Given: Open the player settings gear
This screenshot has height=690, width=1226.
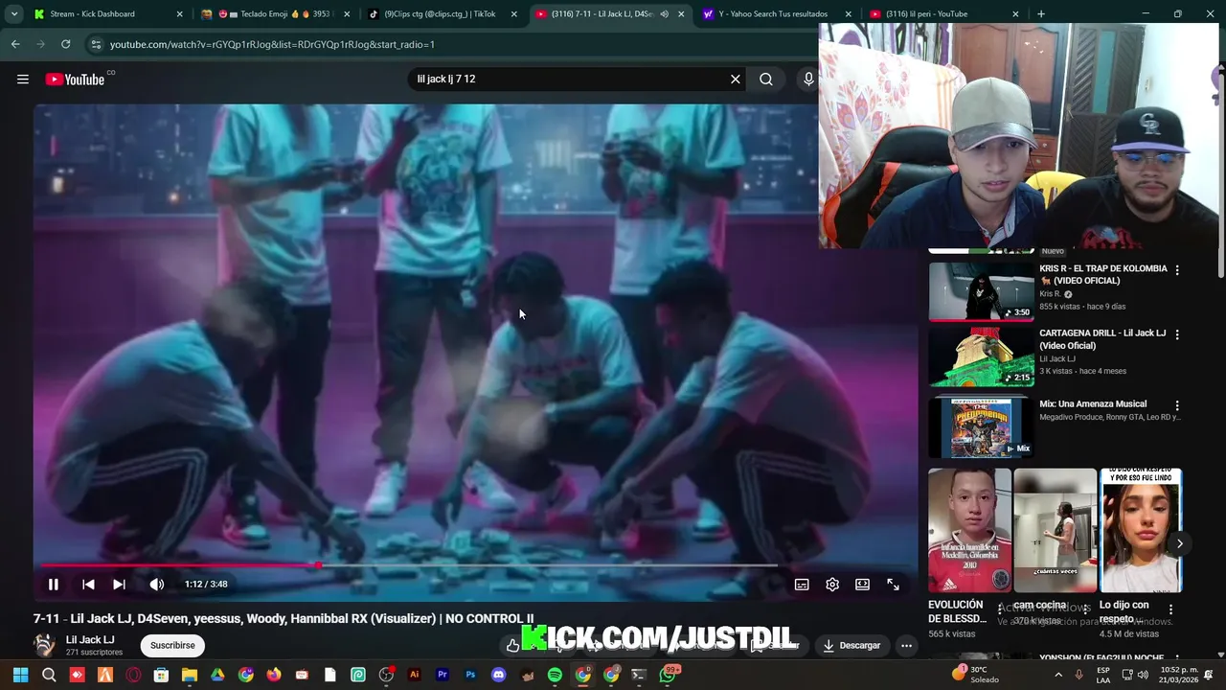Looking at the screenshot, I should 832,584.
